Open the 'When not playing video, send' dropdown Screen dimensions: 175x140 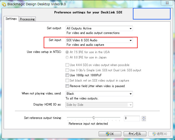click(x=99, y=94)
